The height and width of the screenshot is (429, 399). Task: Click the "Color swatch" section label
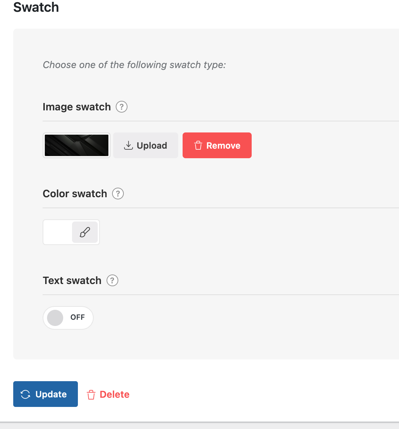75,194
